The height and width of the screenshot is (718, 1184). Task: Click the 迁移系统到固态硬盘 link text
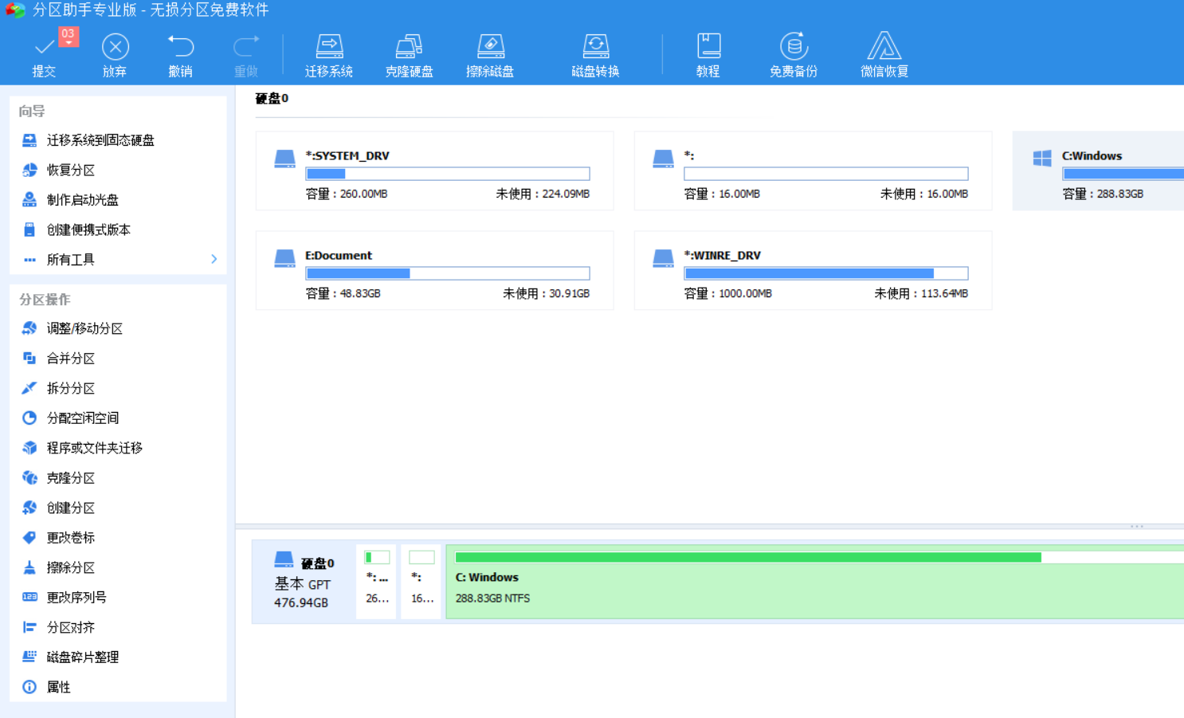[100, 140]
